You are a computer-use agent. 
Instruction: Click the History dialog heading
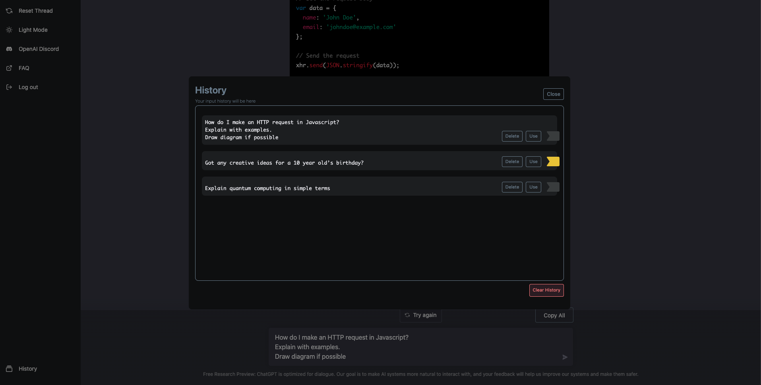pos(211,90)
